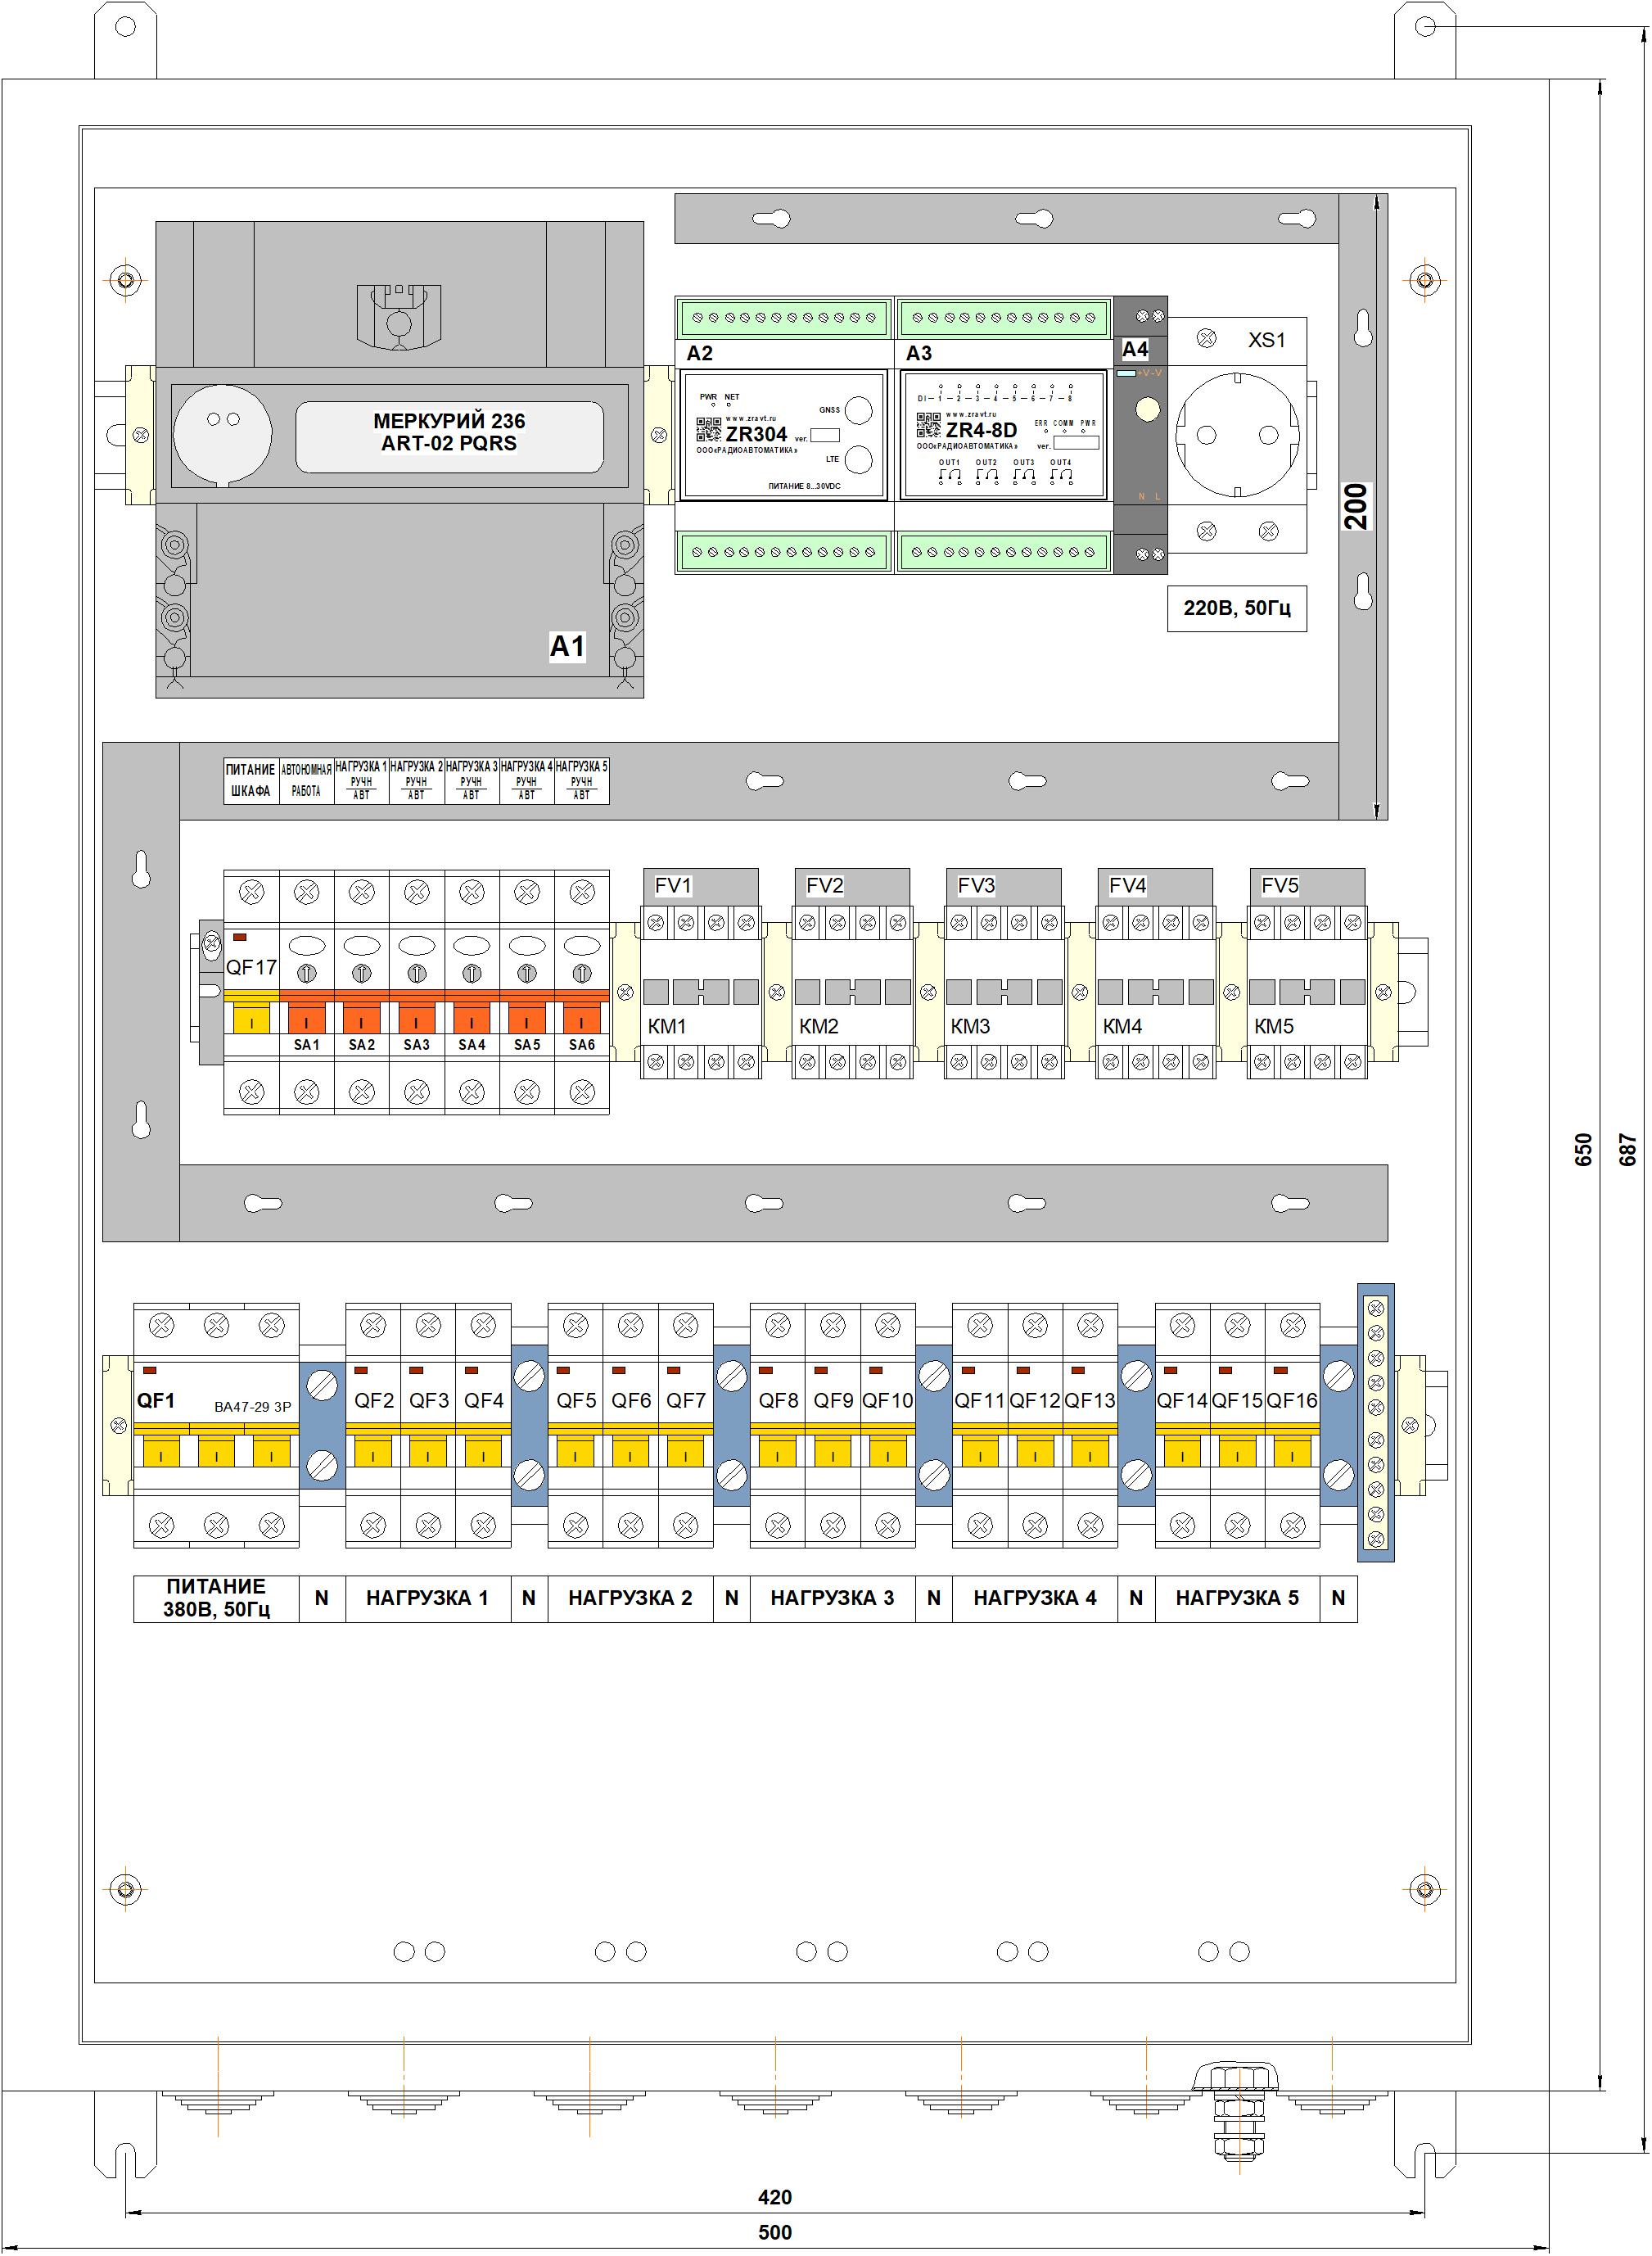Click the FV3 surge protector label
The width and height of the screenshot is (1652, 2256).
pos(976,886)
